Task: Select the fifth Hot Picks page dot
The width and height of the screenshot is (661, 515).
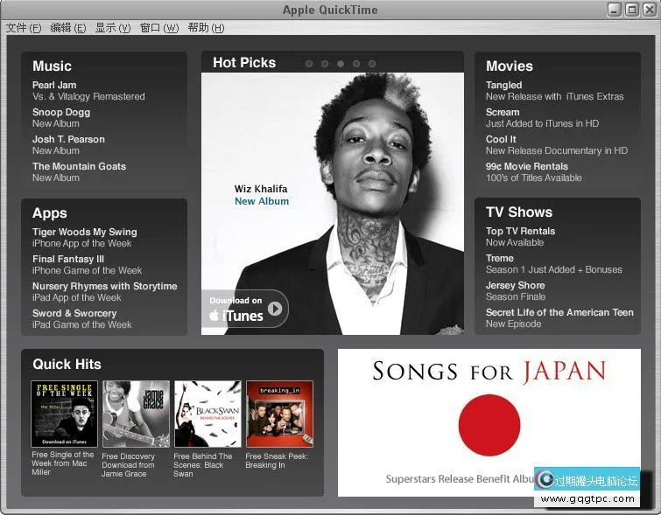Action: pyautogui.click(x=372, y=64)
